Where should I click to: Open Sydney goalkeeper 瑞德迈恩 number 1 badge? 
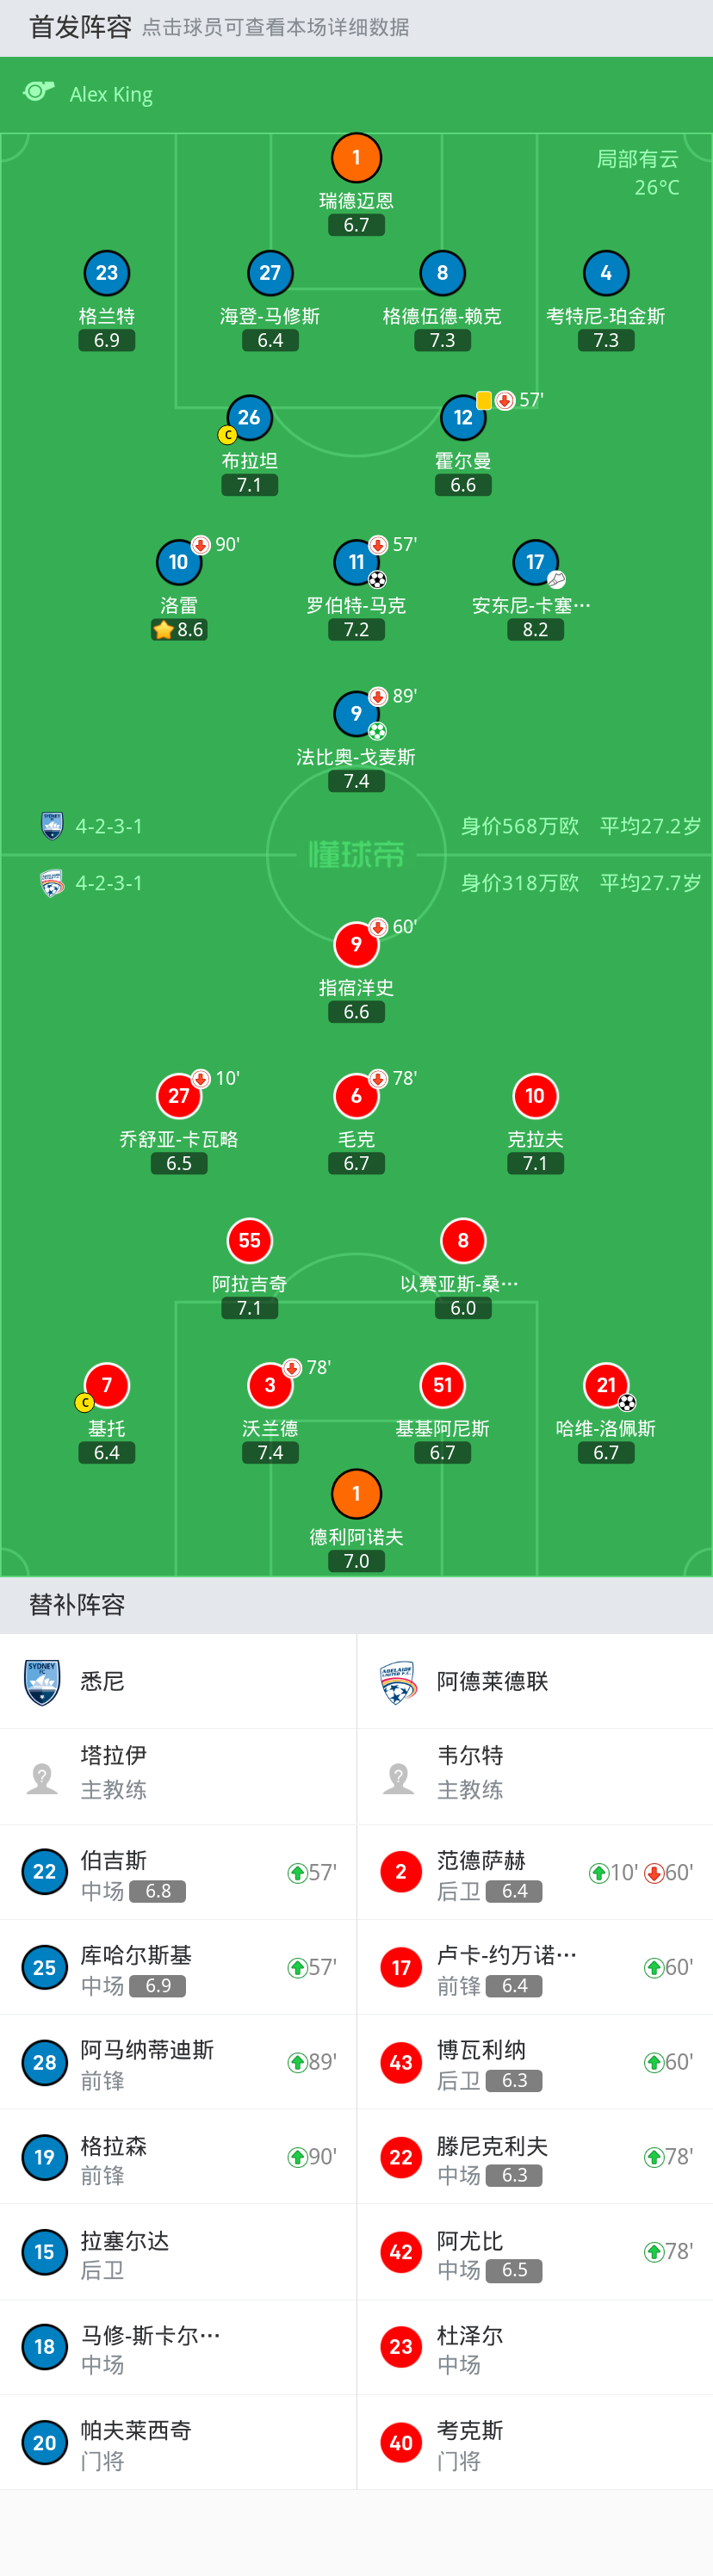click(356, 158)
